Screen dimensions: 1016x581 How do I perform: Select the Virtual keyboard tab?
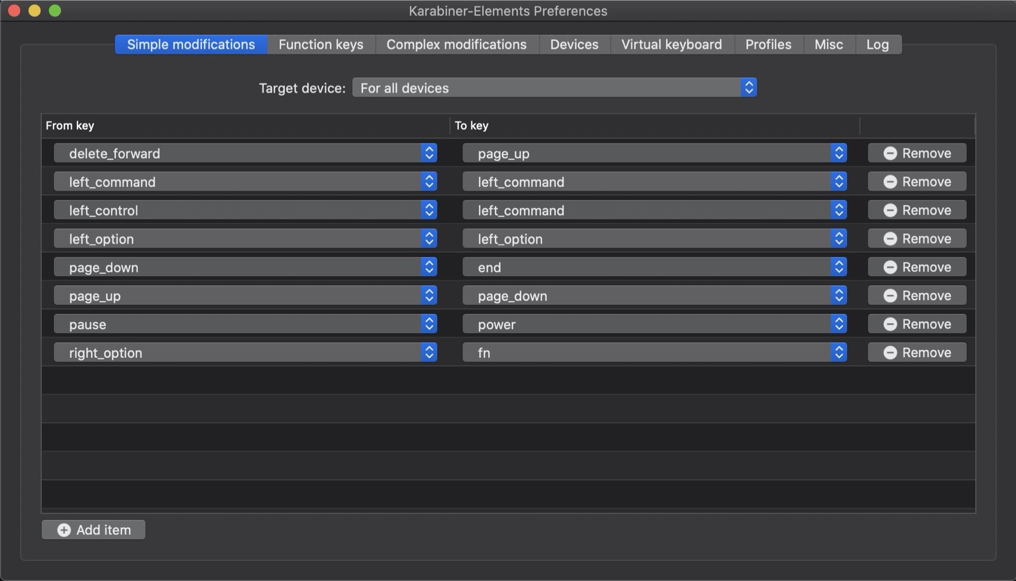pyautogui.click(x=672, y=44)
